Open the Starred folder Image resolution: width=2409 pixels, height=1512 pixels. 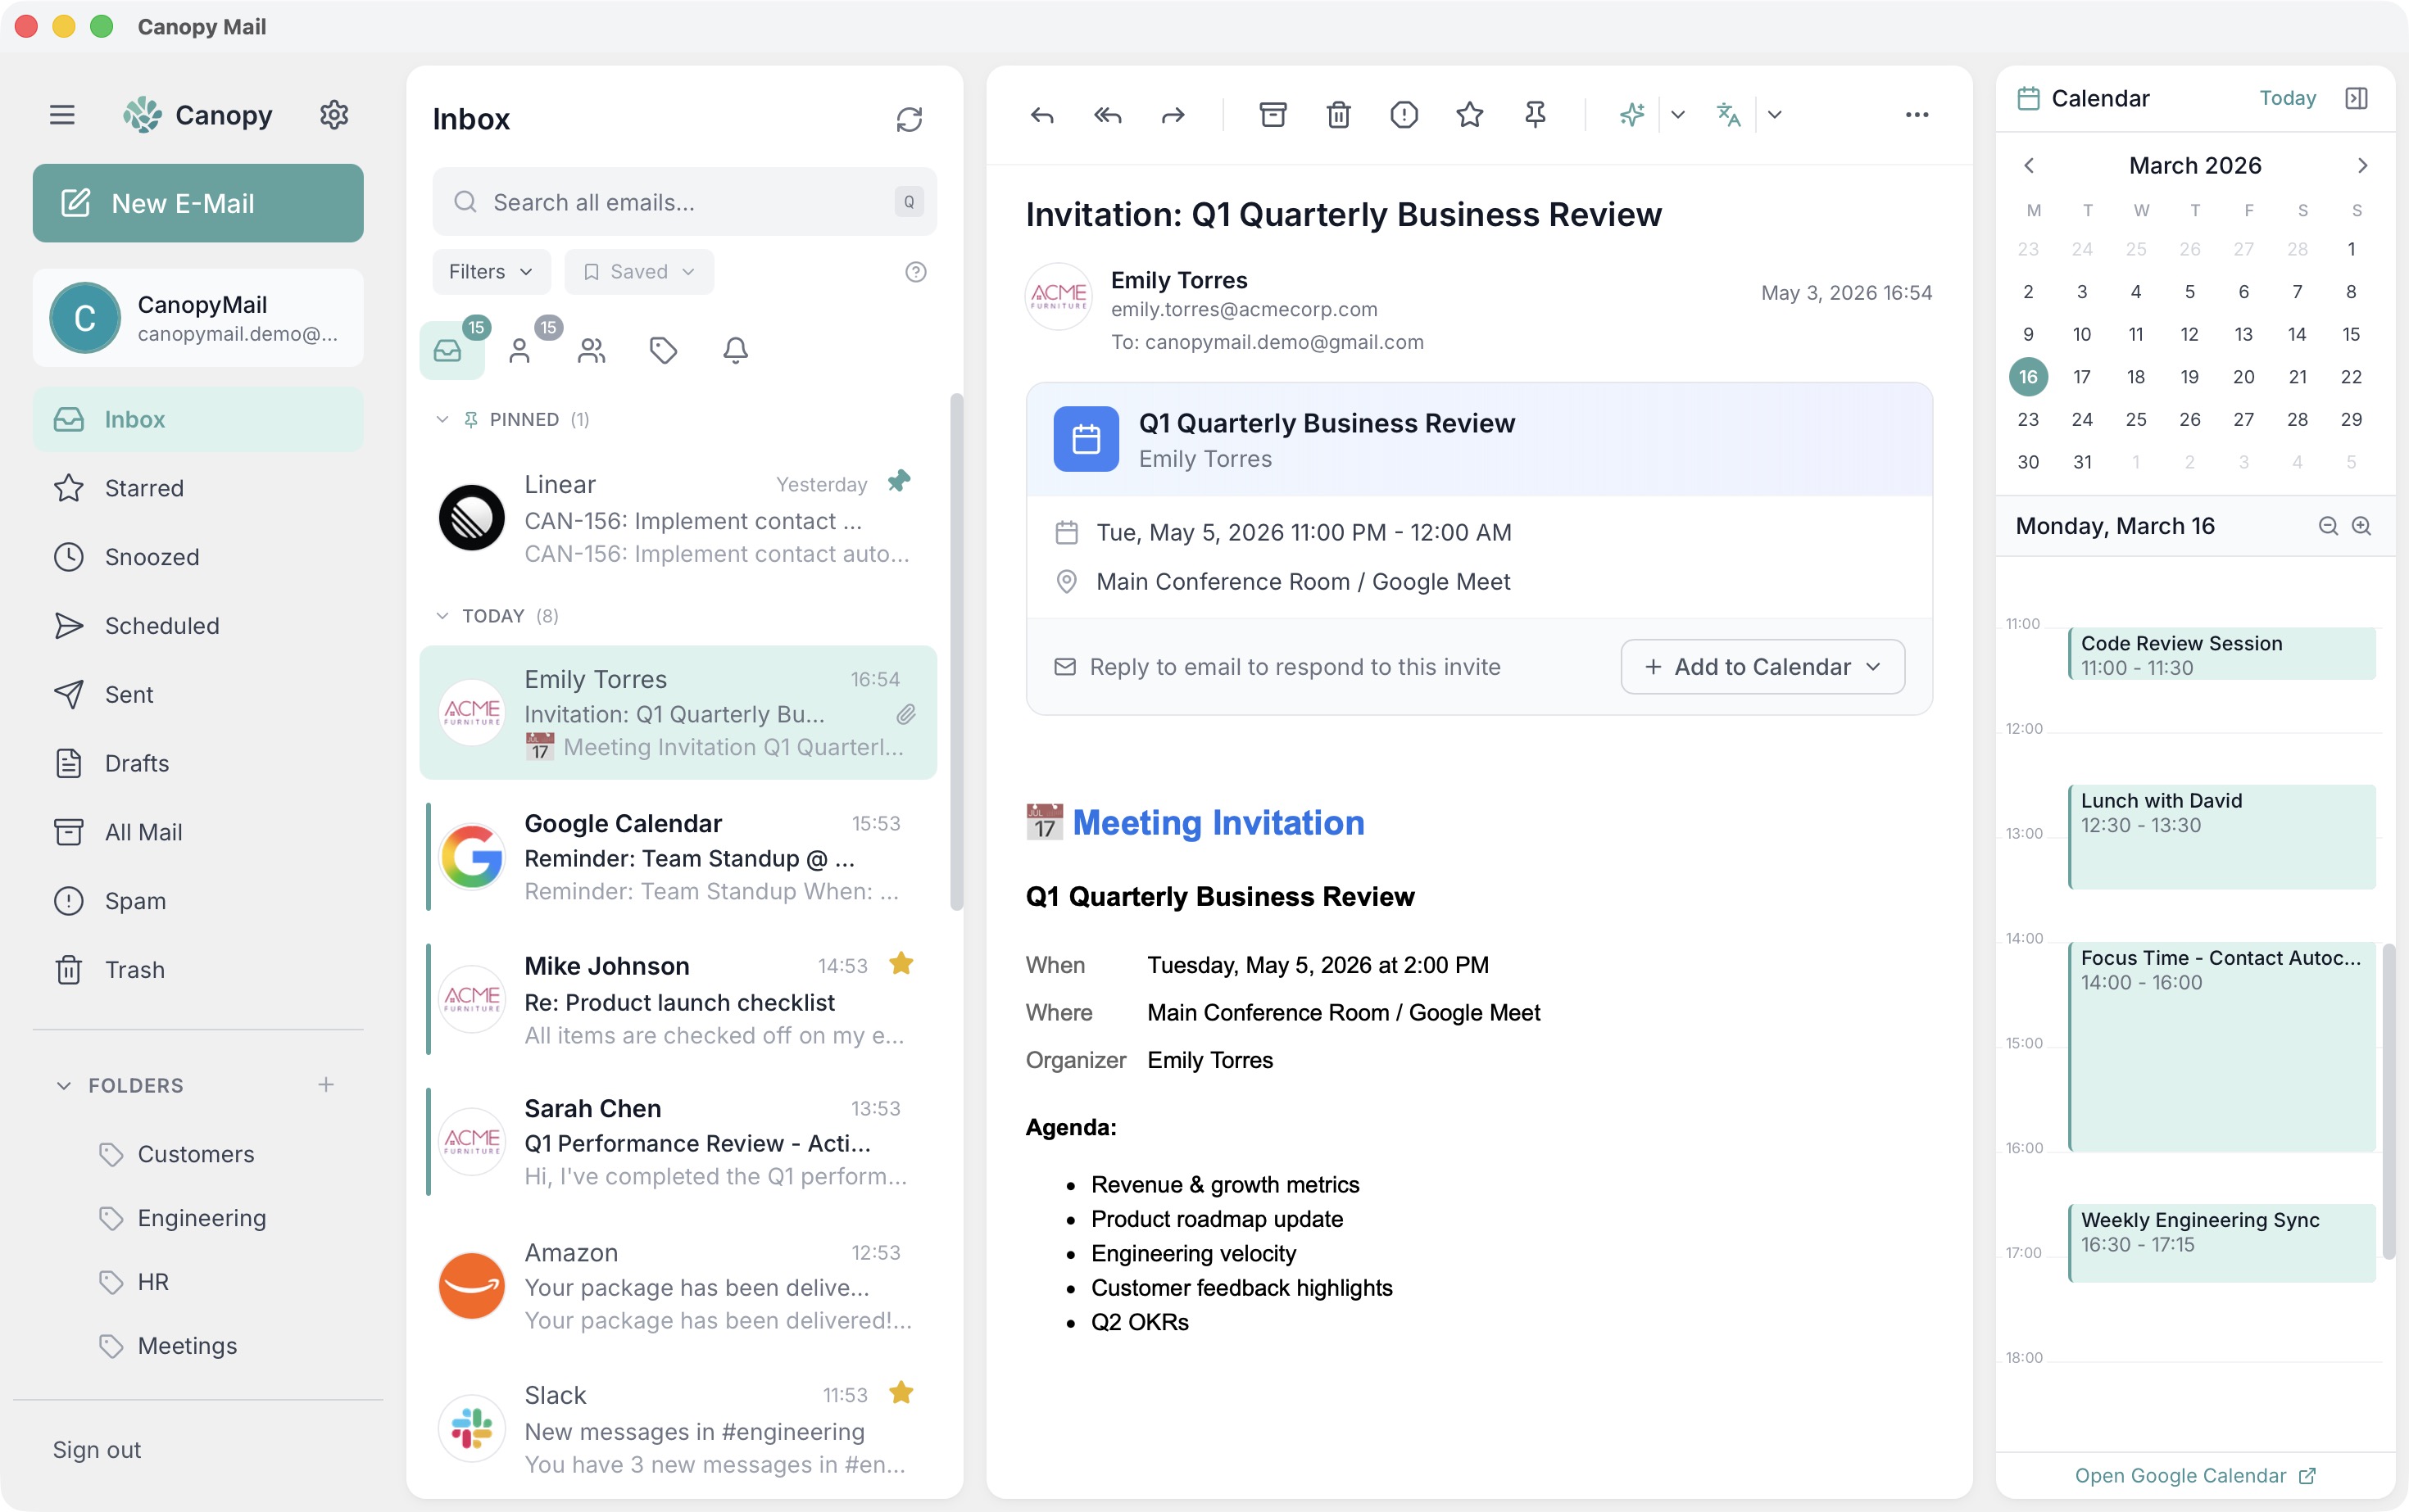pyautogui.click(x=198, y=488)
